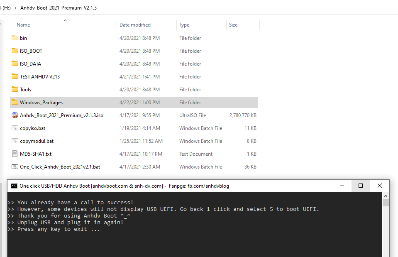This screenshot has height=257, width=398.
Task: Select the file name MD5-SHA1.txt
Action: tap(36, 154)
